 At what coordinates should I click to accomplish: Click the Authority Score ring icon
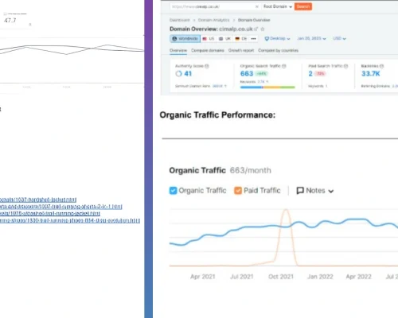[178, 74]
